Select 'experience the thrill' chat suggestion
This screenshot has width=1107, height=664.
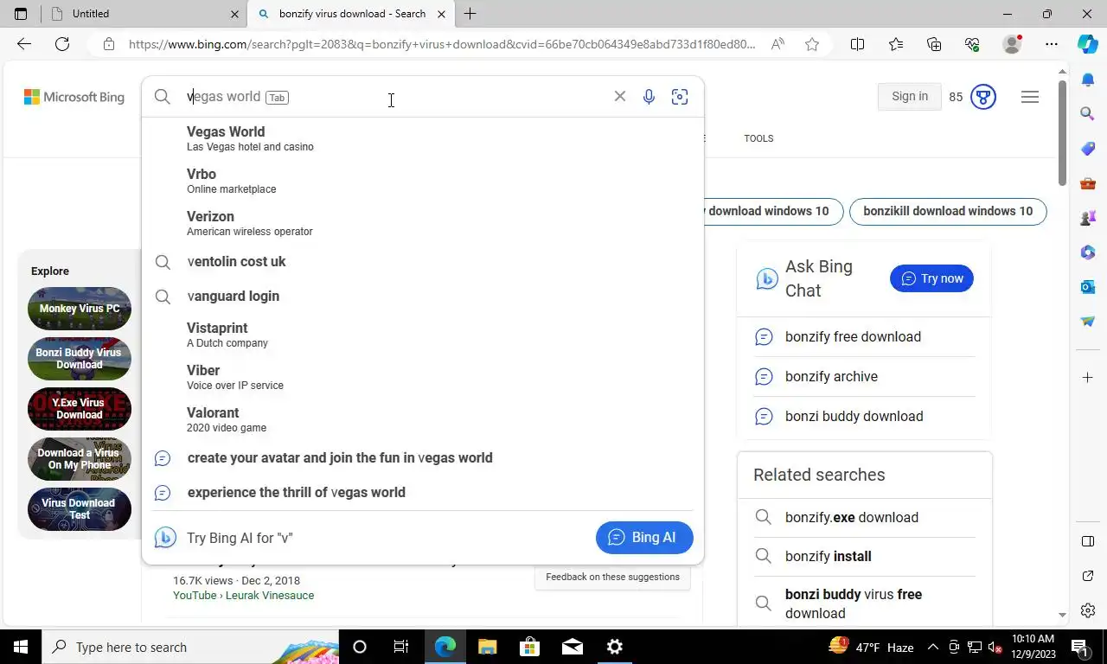422,492
